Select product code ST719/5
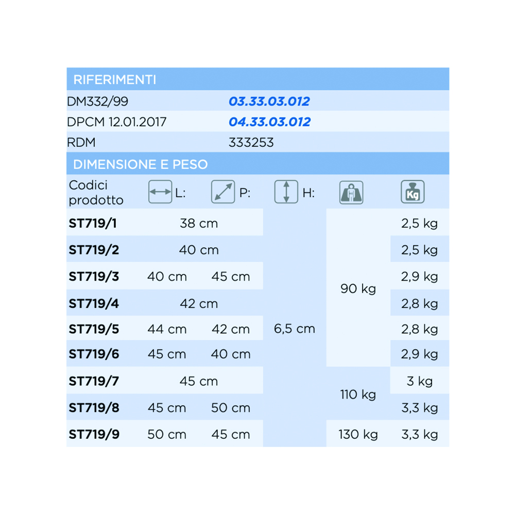The height and width of the screenshot is (515, 515). point(94,329)
